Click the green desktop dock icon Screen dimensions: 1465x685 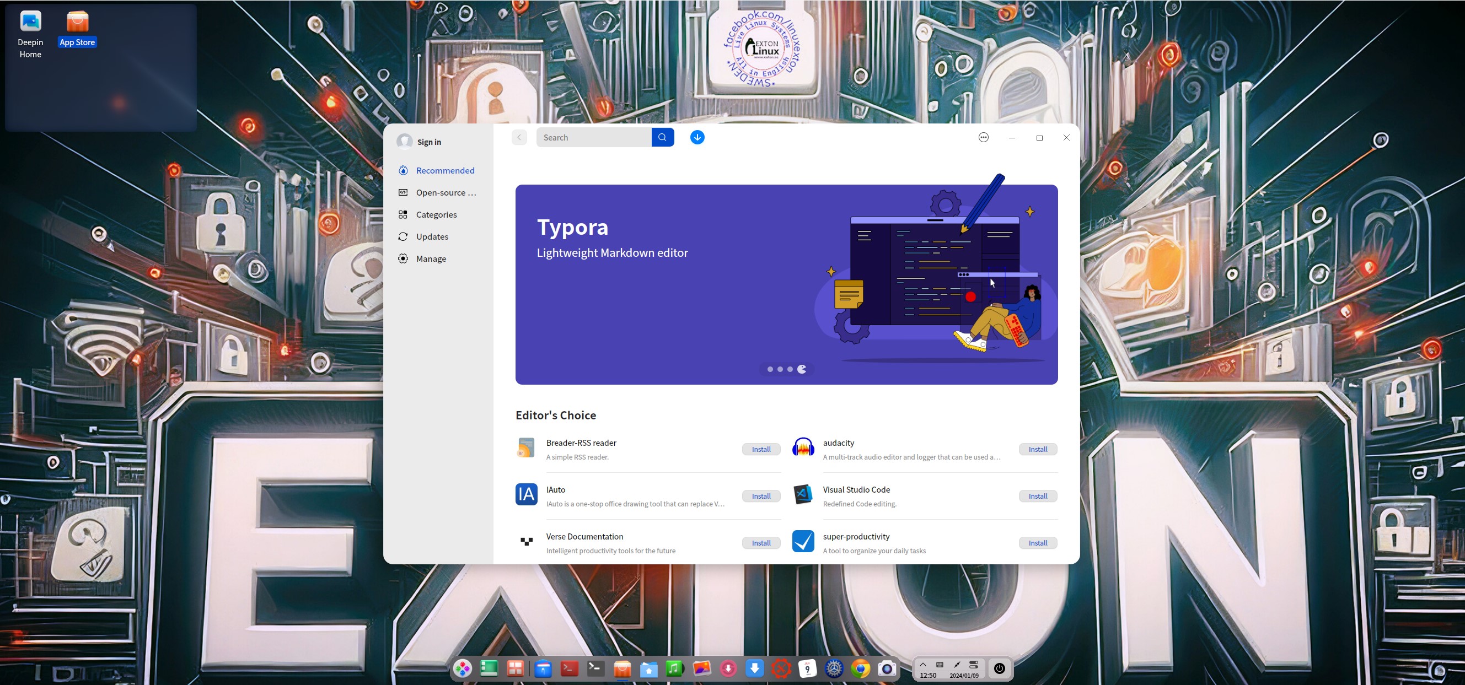[x=489, y=668]
